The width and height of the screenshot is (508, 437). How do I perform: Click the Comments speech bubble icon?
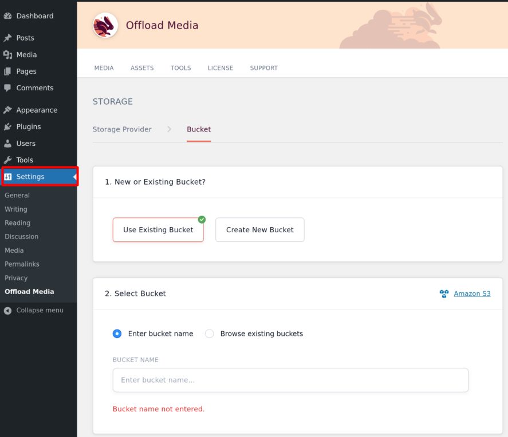point(8,88)
